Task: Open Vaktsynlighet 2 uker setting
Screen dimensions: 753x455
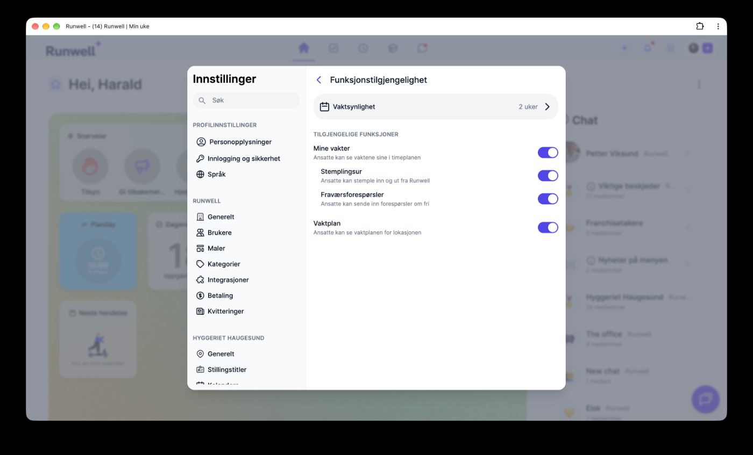Action: tap(436, 107)
